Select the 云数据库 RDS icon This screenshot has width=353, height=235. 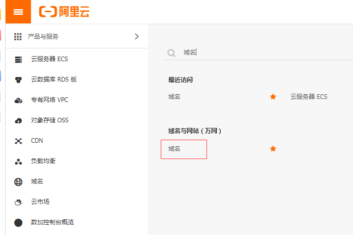[18, 80]
